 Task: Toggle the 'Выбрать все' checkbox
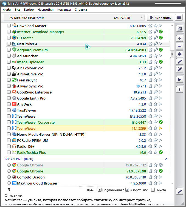point(127,190)
